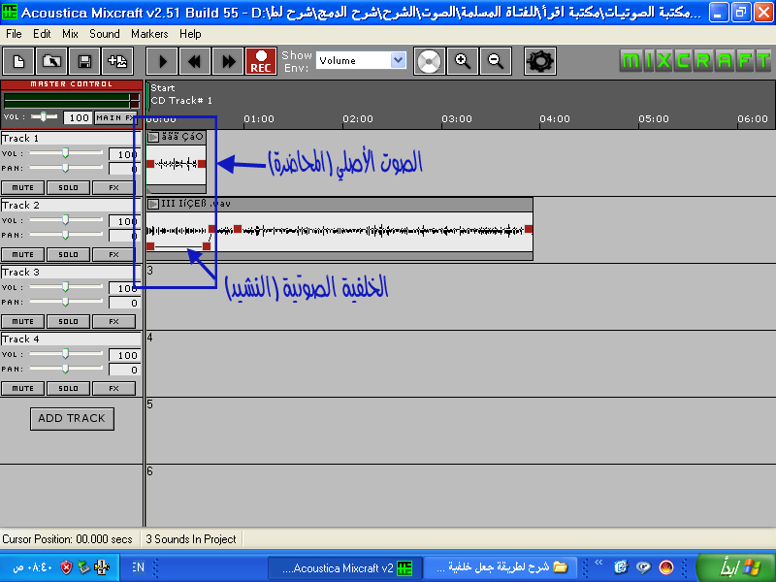Click the master volume value field
The image size is (776, 582).
pos(78,117)
